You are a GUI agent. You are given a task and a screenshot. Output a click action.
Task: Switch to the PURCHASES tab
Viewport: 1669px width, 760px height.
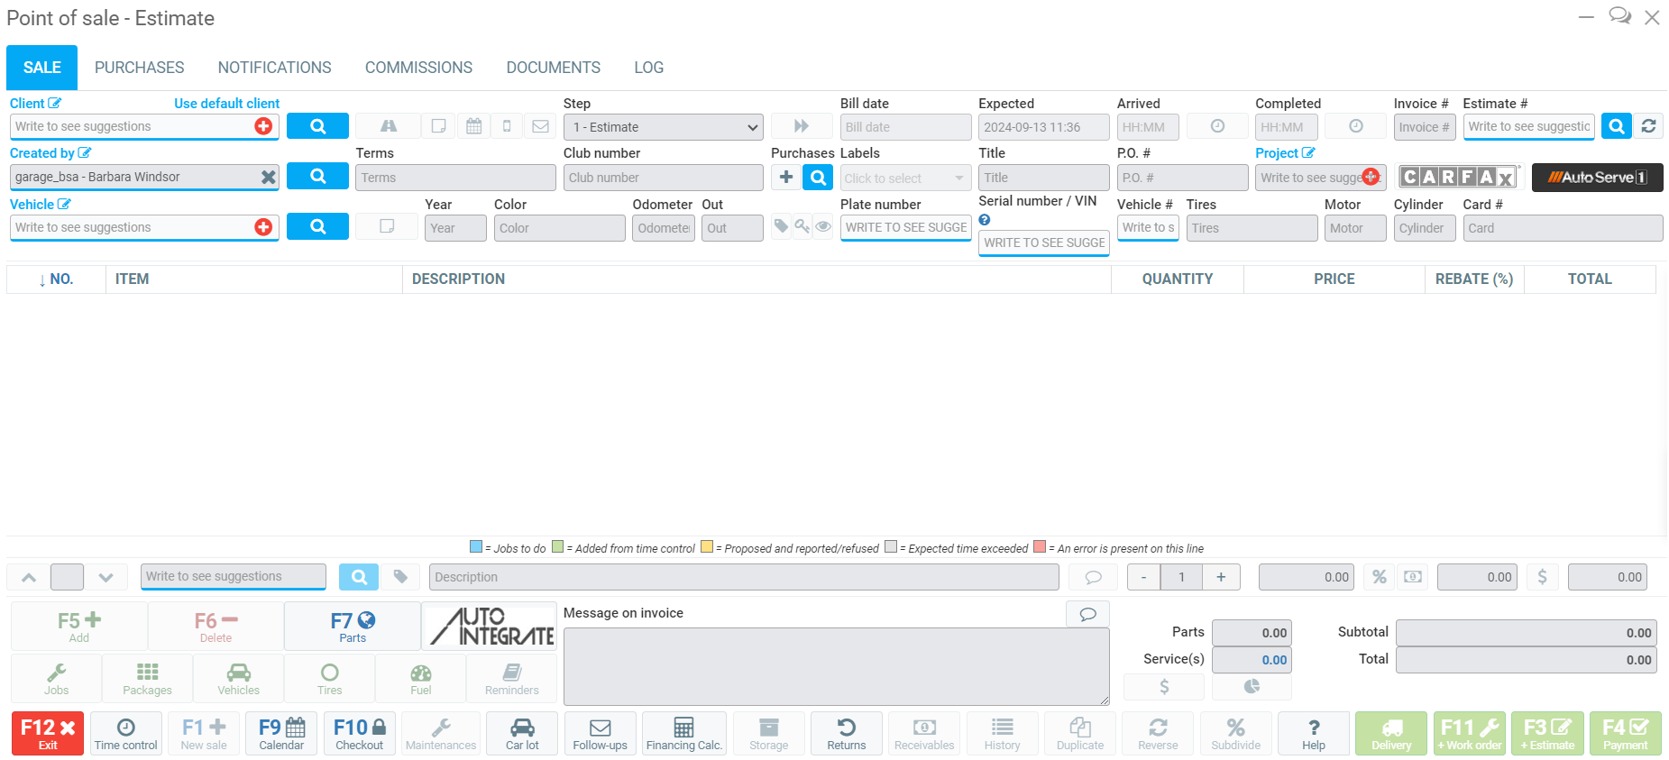tap(139, 68)
